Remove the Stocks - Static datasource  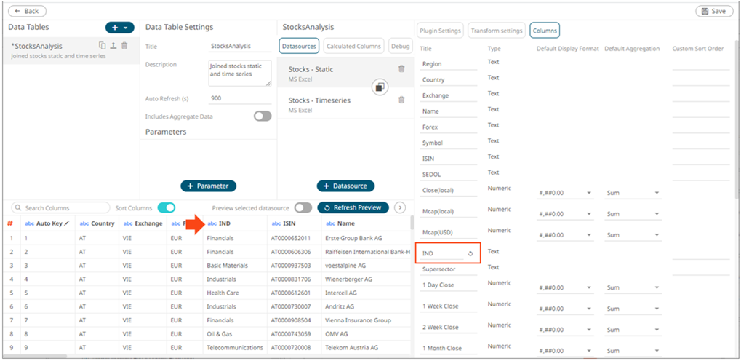pyautogui.click(x=401, y=69)
